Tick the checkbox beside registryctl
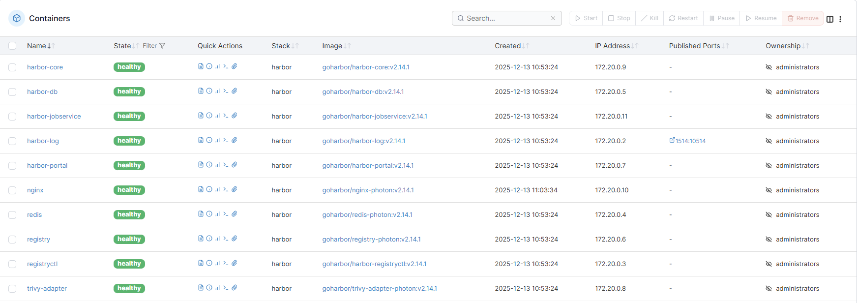 click(12, 264)
